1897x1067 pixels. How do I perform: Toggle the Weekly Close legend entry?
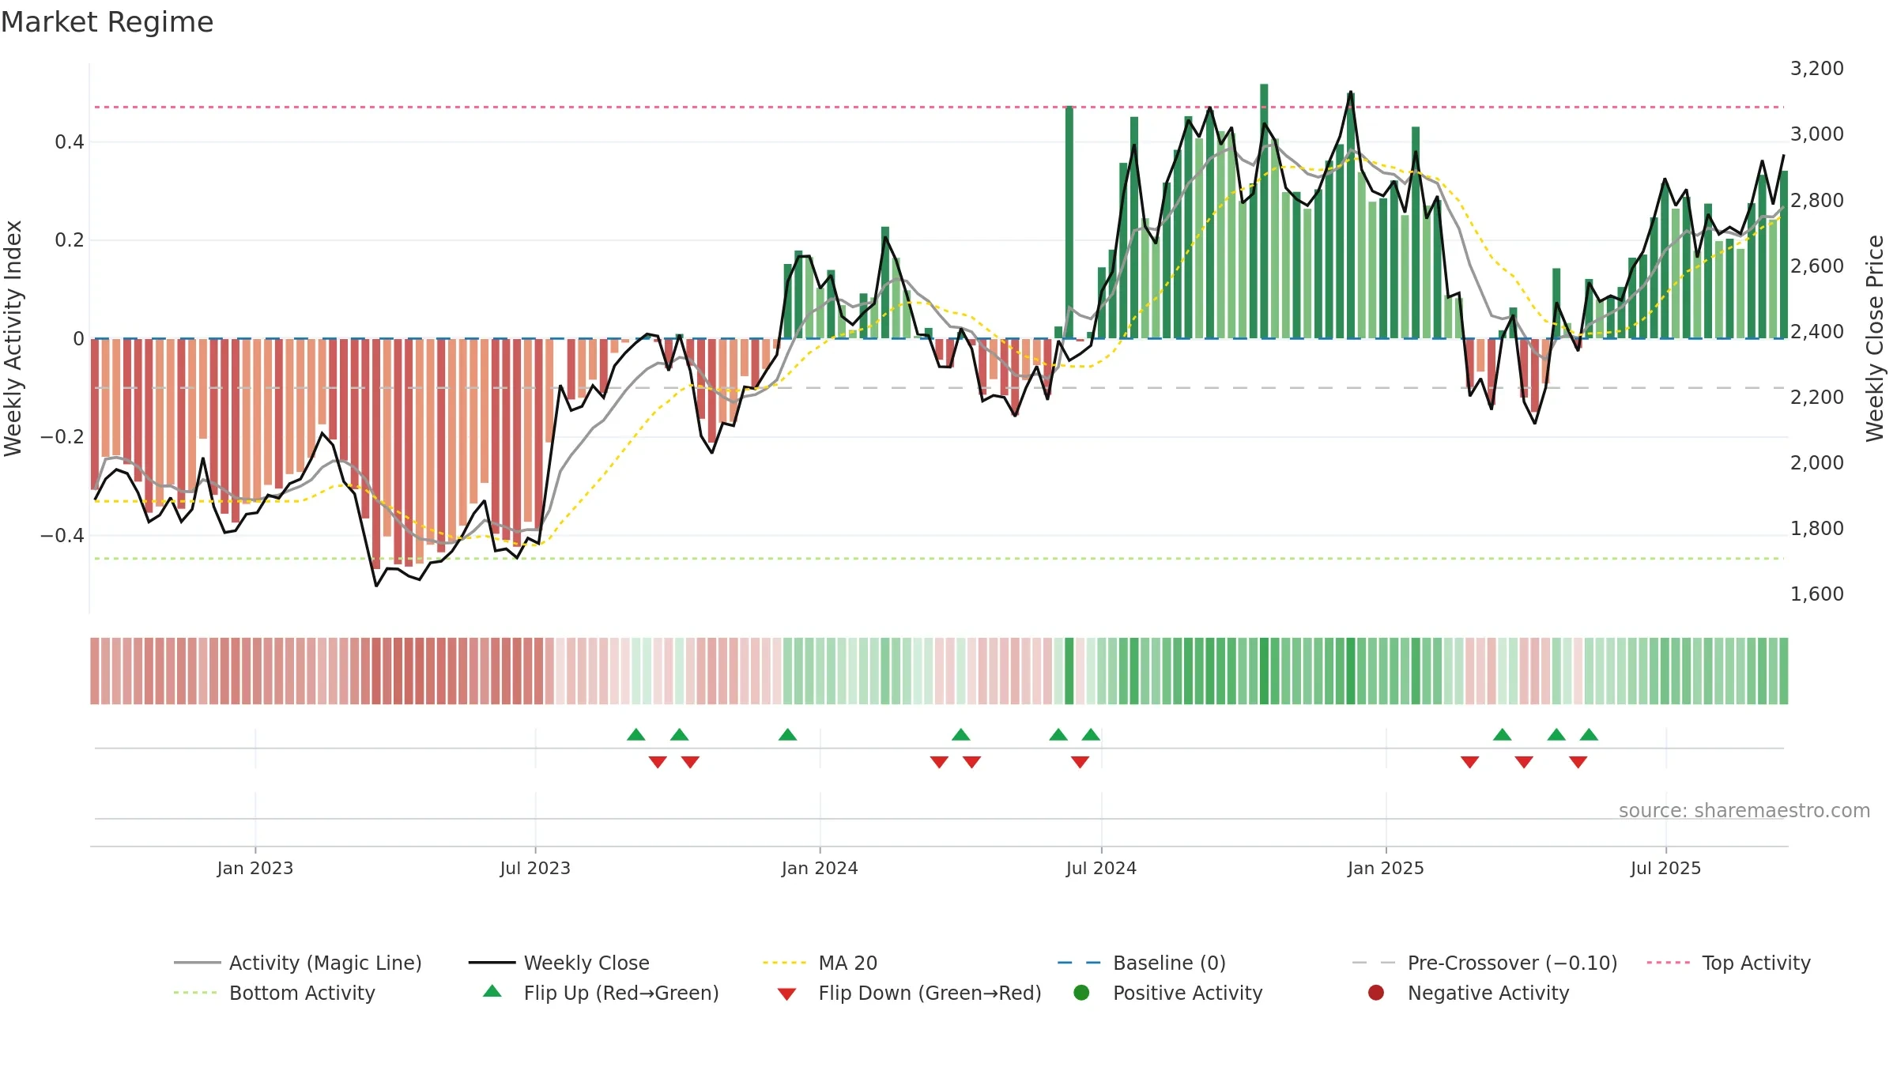559,963
